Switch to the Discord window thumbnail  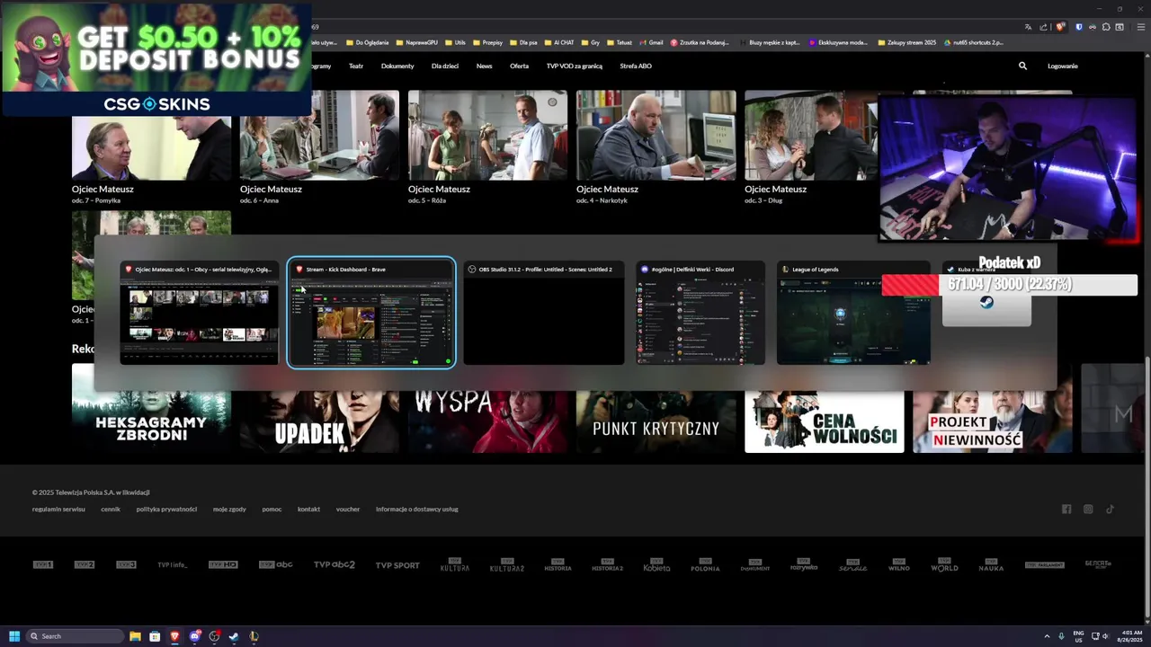click(x=700, y=313)
